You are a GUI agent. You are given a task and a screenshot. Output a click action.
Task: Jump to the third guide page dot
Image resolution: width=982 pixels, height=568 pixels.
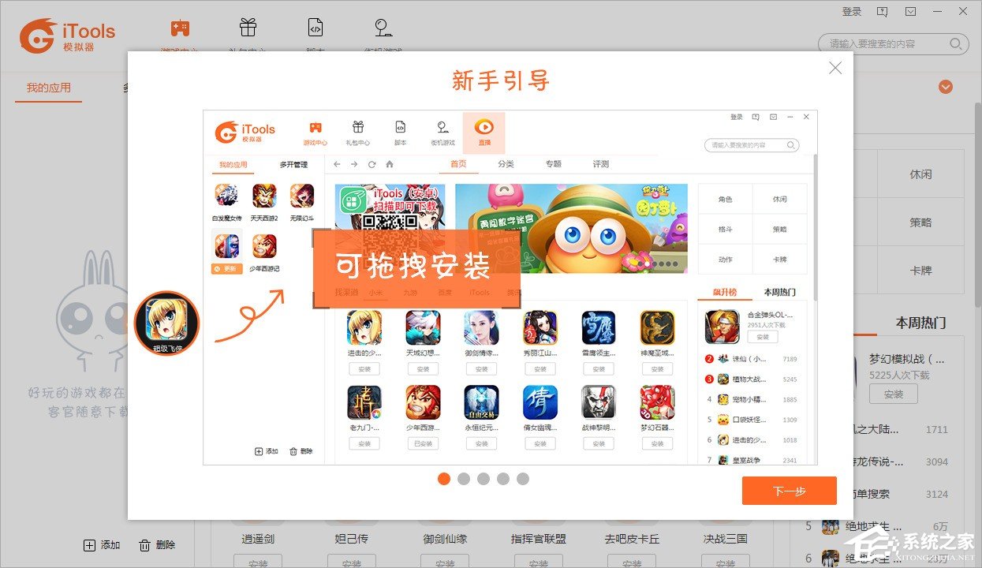484,479
